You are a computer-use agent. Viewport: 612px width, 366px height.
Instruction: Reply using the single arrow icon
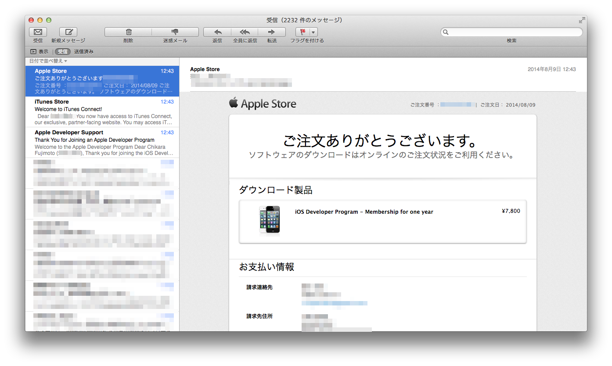click(x=217, y=32)
